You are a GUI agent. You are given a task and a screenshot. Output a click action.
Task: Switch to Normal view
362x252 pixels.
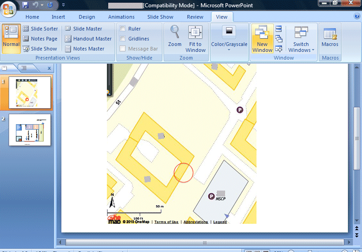pyautogui.click(x=11, y=37)
